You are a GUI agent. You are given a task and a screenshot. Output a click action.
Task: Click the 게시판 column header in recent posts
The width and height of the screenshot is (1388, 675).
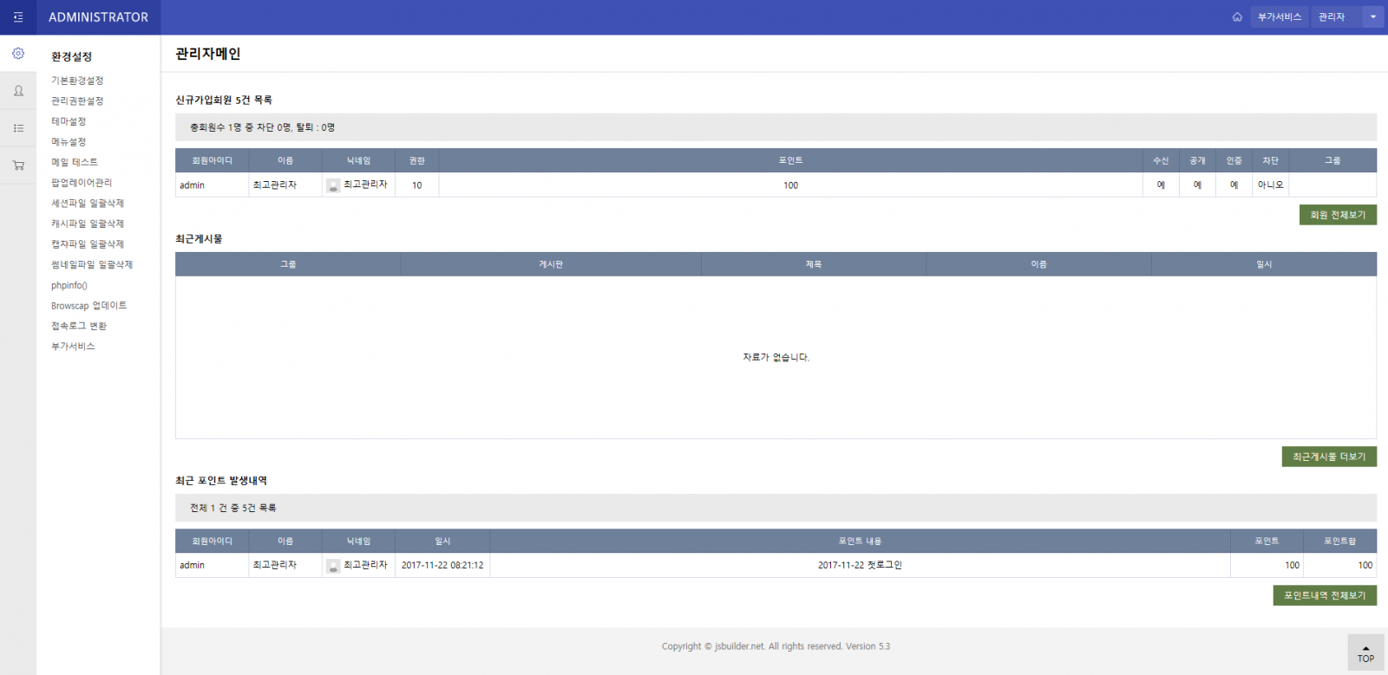click(551, 264)
